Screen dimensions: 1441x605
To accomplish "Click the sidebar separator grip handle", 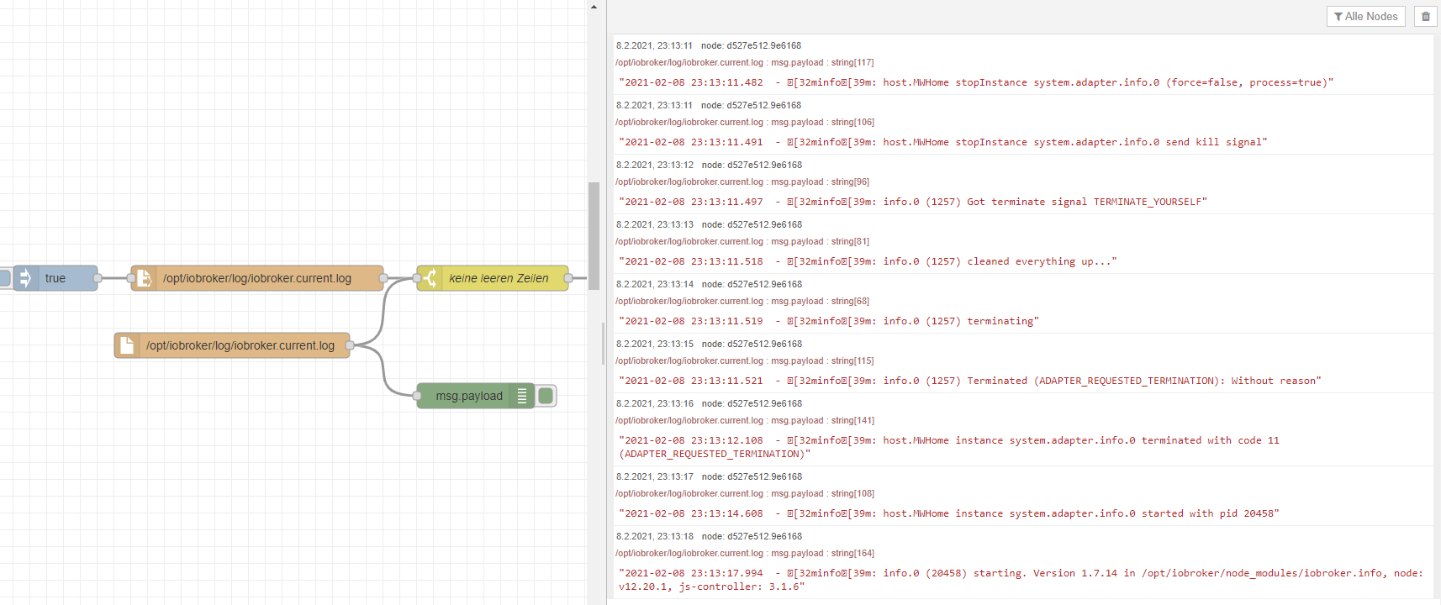I will point(603,344).
